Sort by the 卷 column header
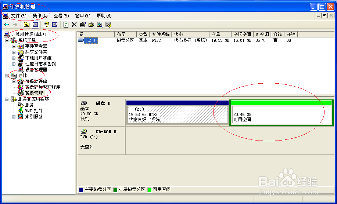The image size is (337, 204). pyautogui.click(x=96, y=34)
